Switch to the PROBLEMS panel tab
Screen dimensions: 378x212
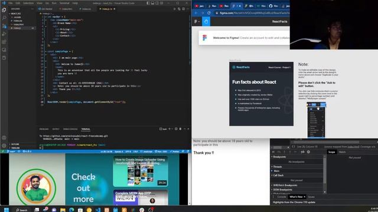pyautogui.click(x=44, y=129)
